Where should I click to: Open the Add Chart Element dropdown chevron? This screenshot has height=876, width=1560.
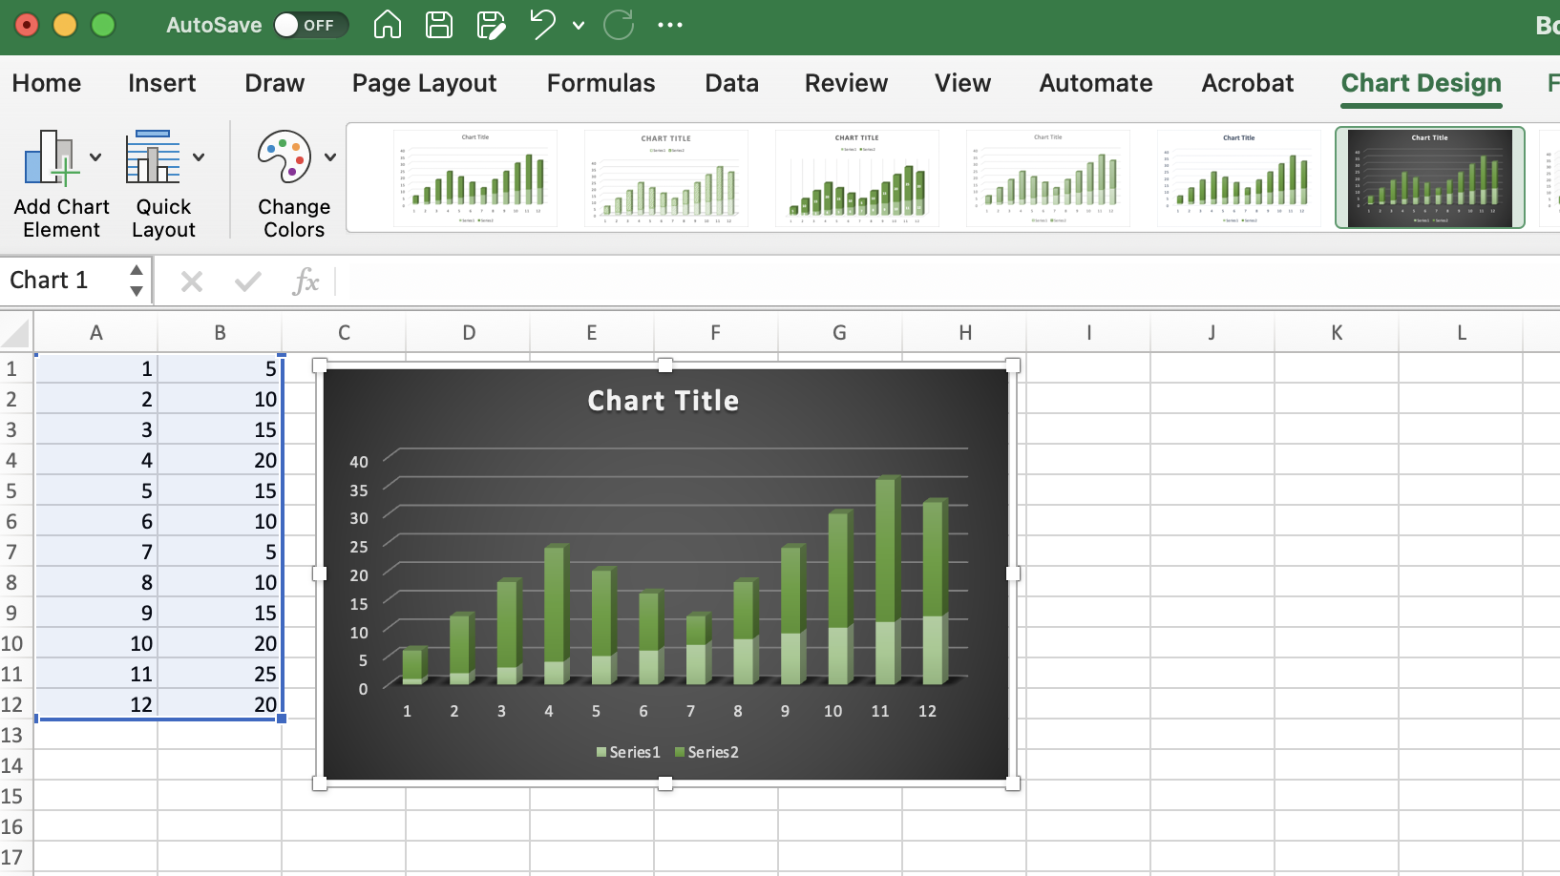coord(95,157)
